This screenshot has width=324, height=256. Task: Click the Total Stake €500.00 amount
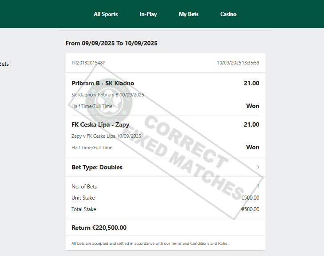point(250,209)
